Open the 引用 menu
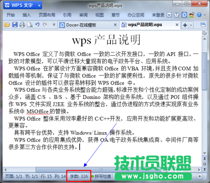 pyautogui.click(x=67, y=15)
